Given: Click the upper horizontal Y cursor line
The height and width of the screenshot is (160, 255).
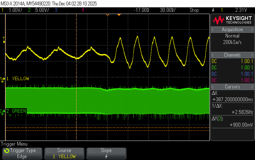Looking at the screenshot, I should pyautogui.click(x=107, y=128).
